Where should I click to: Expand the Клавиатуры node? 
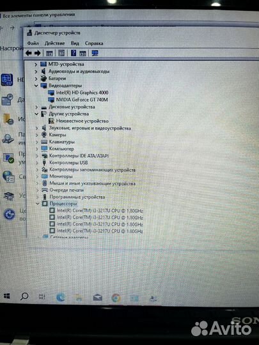click(x=37, y=142)
